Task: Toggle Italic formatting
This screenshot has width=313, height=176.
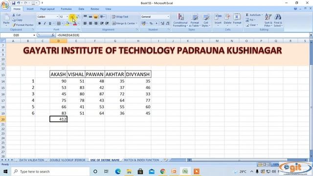Action: (45, 23)
